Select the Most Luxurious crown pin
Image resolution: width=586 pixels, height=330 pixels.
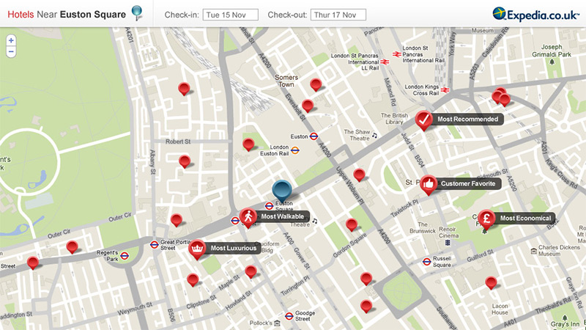coord(197,249)
